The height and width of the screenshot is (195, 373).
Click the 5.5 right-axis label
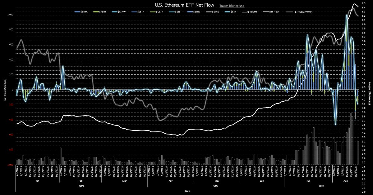click(364, 45)
